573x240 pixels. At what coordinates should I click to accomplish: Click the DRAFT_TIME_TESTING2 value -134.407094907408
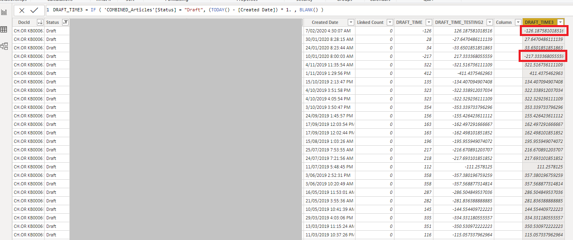point(463,82)
